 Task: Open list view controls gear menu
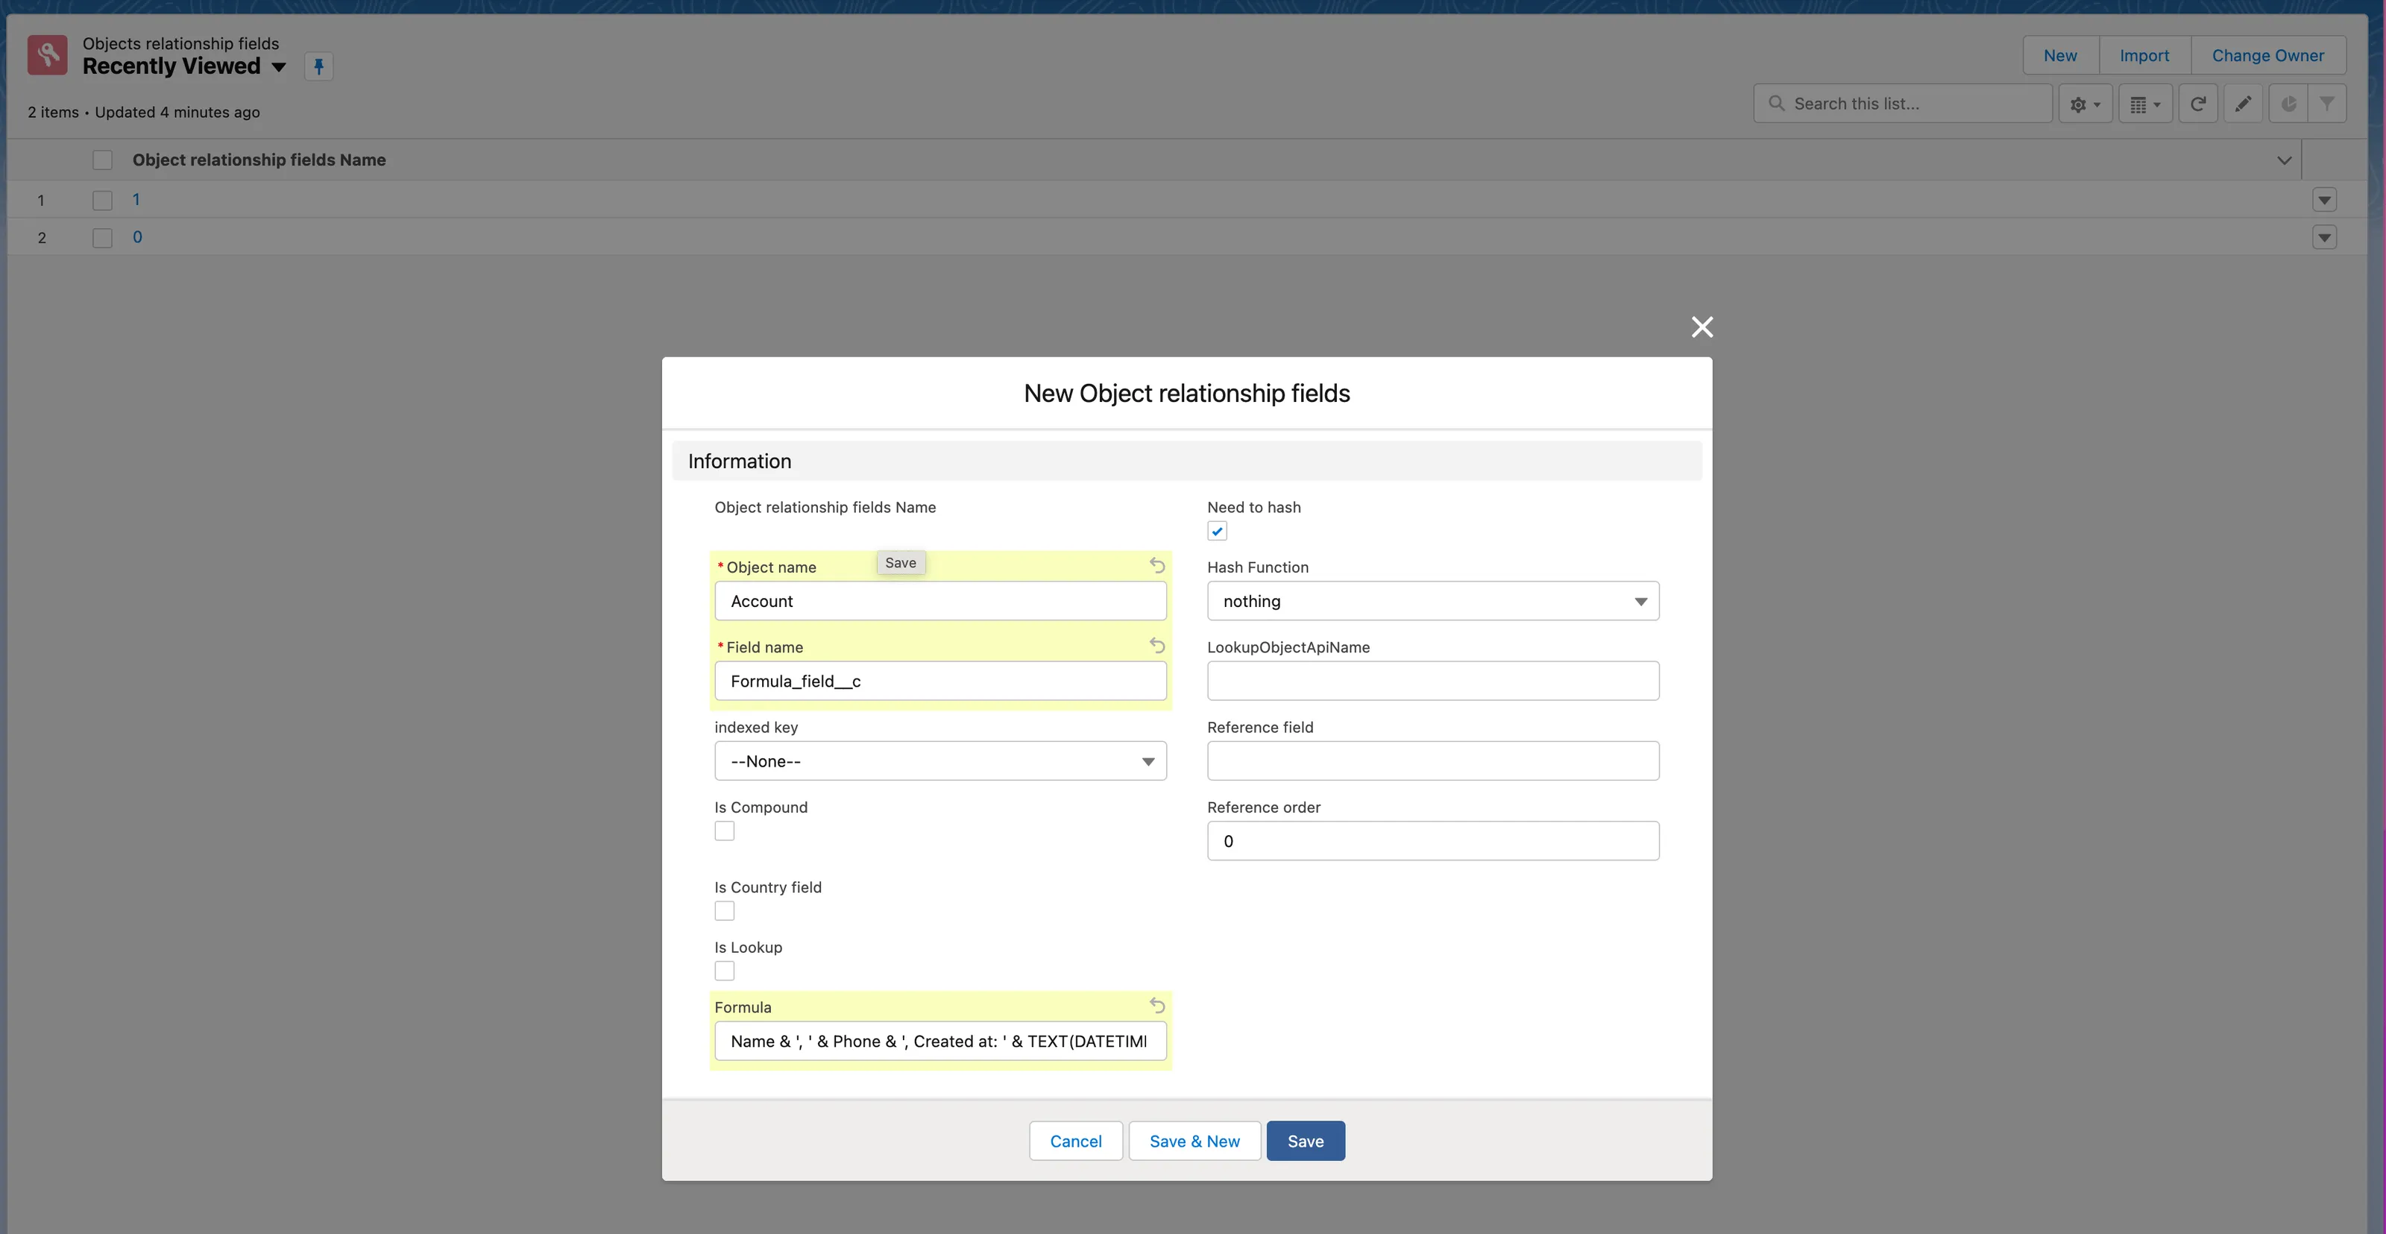2084,104
